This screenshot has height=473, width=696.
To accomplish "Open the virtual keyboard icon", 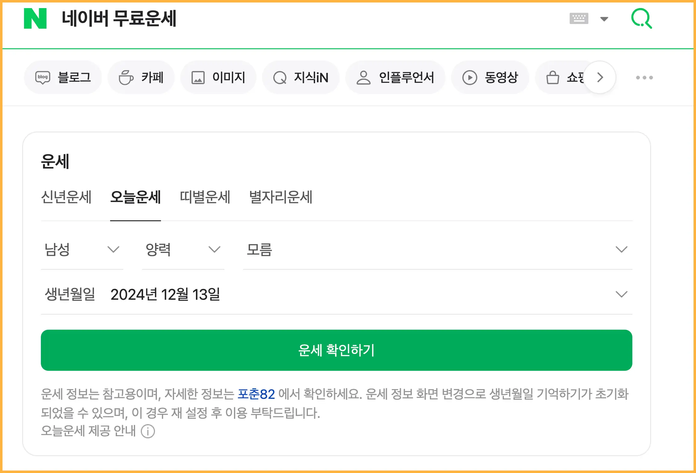I will pyautogui.click(x=579, y=19).
